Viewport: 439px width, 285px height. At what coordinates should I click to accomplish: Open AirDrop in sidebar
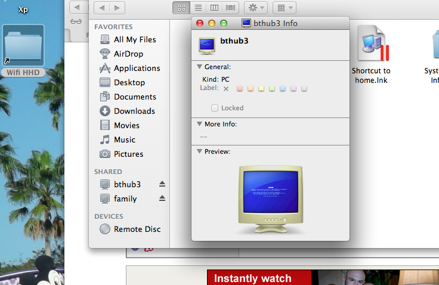[x=122, y=54]
